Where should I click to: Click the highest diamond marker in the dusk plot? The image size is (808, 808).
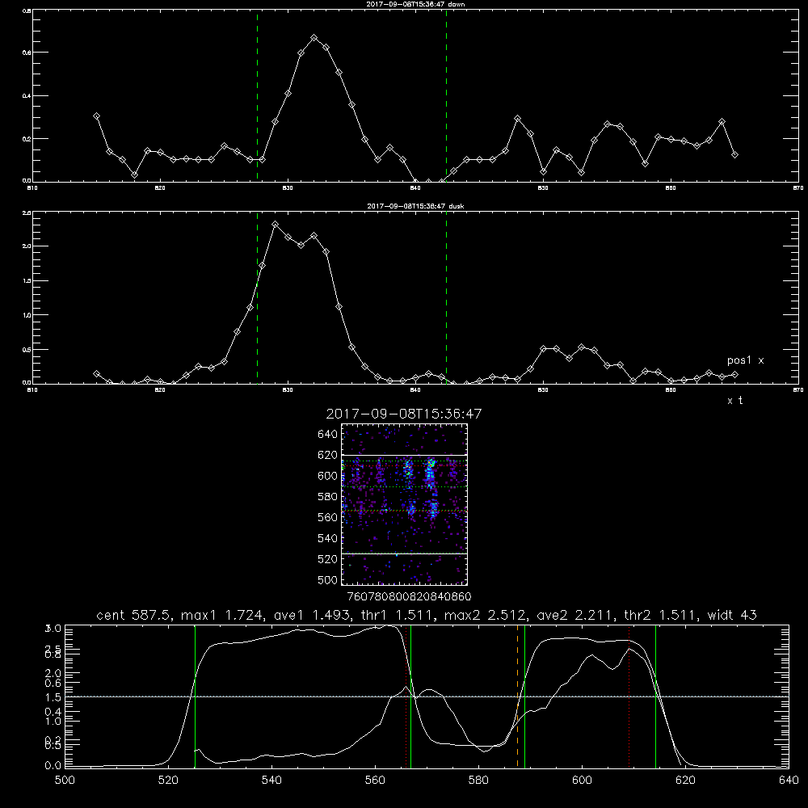click(276, 224)
